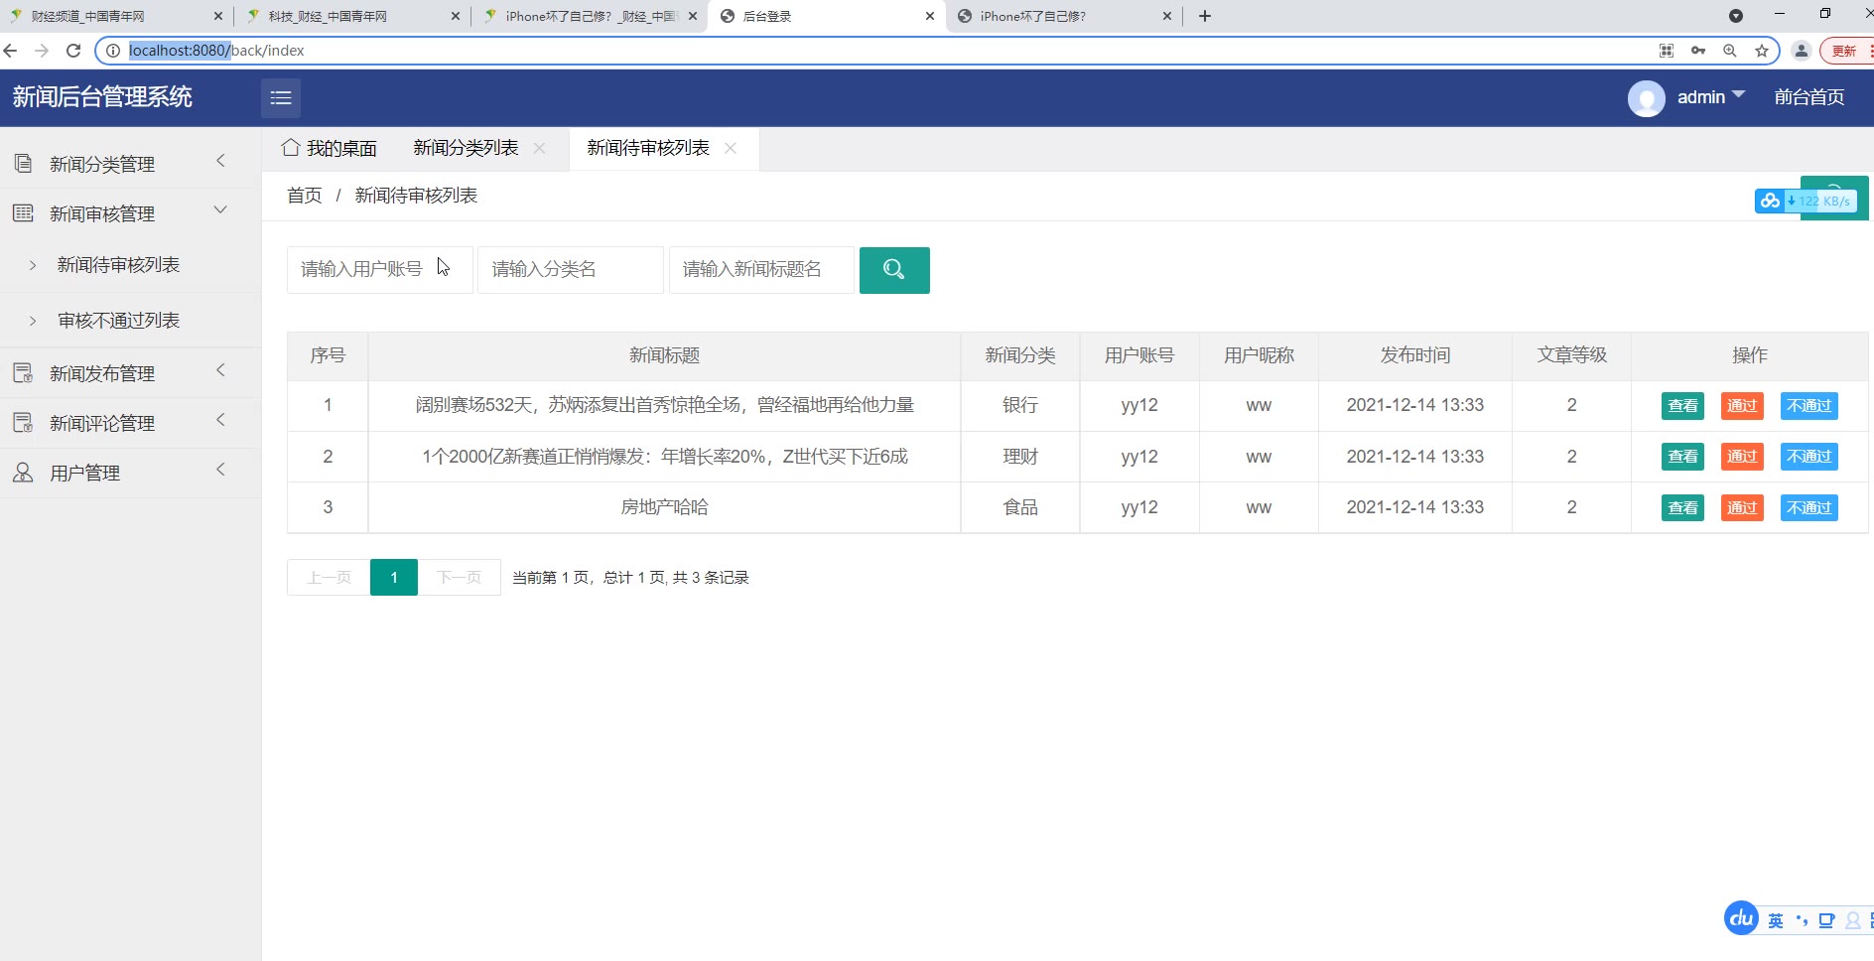Switch to the 新闻分类列表 tab
The width and height of the screenshot is (1874, 961).
tap(466, 148)
